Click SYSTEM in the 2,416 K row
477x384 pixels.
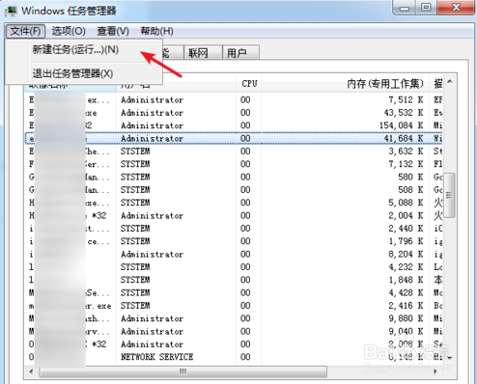135,306
